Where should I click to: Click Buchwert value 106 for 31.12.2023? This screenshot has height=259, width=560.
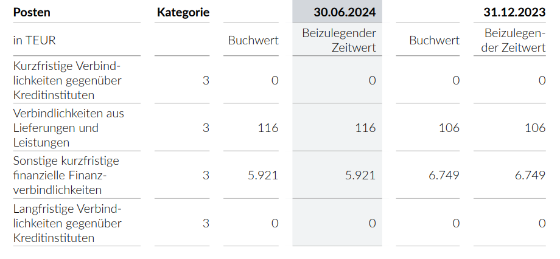449,128
